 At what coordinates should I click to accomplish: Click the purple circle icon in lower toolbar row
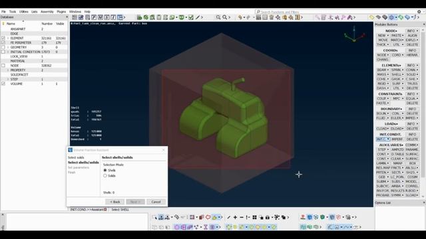click(x=177, y=227)
